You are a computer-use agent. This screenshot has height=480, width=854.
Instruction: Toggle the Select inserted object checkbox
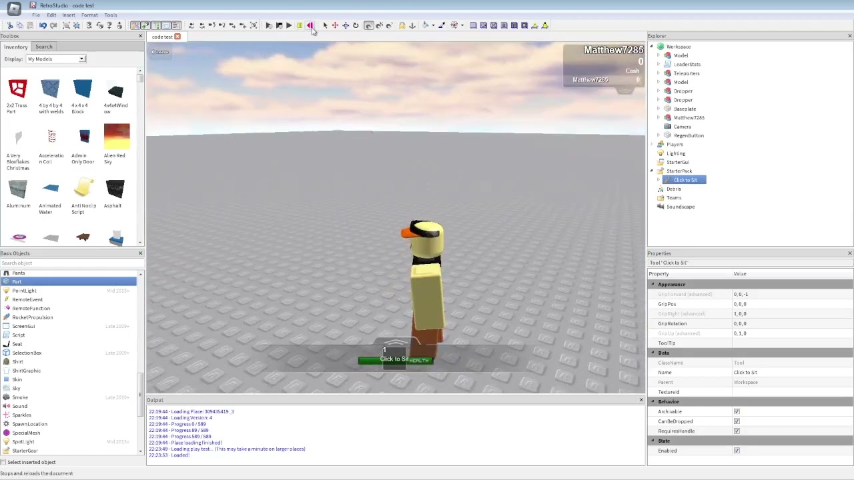pyautogui.click(x=4, y=462)
